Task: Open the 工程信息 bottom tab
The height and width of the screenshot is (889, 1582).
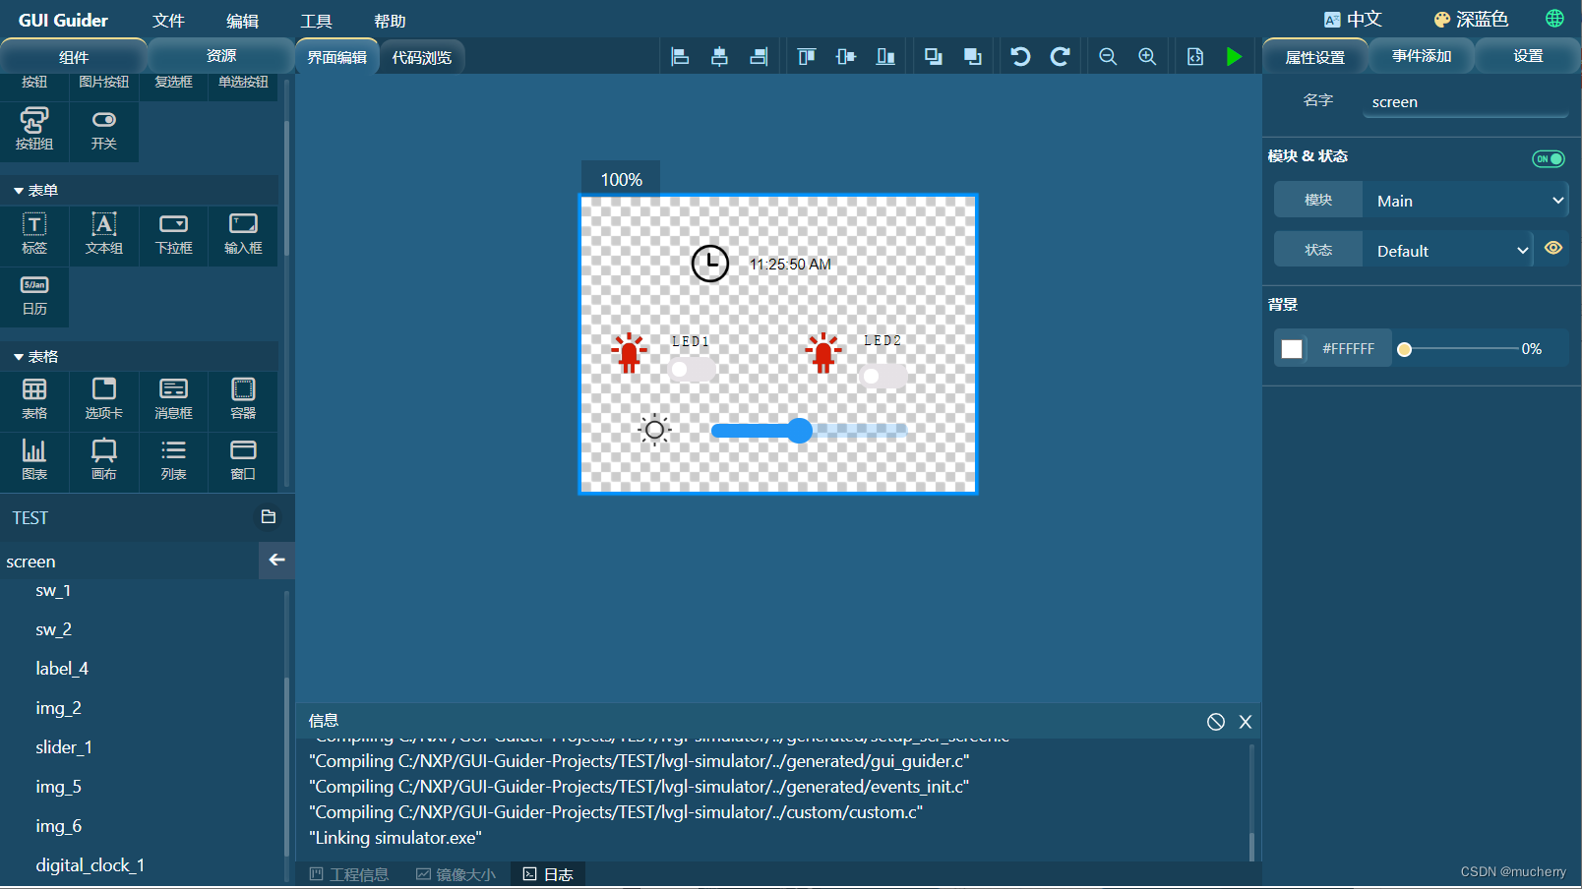Action: point(349,874)
